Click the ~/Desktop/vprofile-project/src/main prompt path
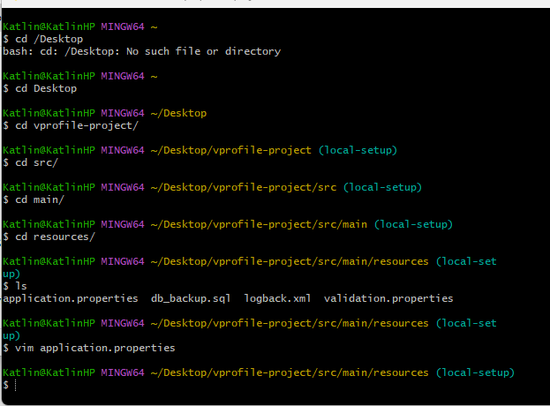Image resolution: width=550 pixels, height=406 pixels. [x=259, y=224]
